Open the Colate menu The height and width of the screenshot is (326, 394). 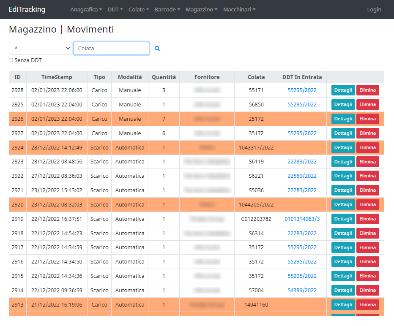pos(139,9)
